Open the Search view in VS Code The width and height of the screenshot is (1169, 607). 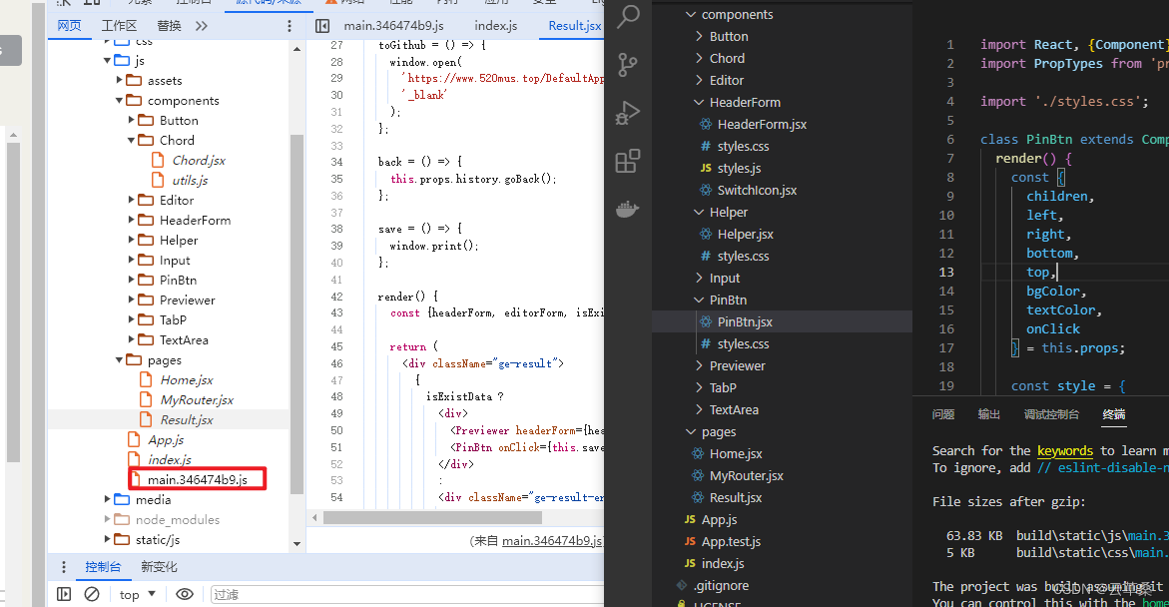pos(627,17)
